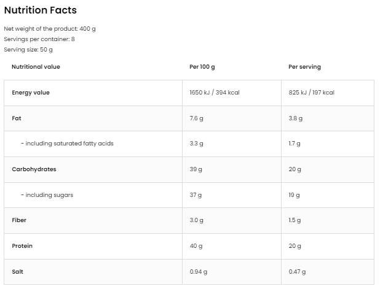Select the including saturated fatty acids label
This screenshot has width=383, height=289.
67,144
